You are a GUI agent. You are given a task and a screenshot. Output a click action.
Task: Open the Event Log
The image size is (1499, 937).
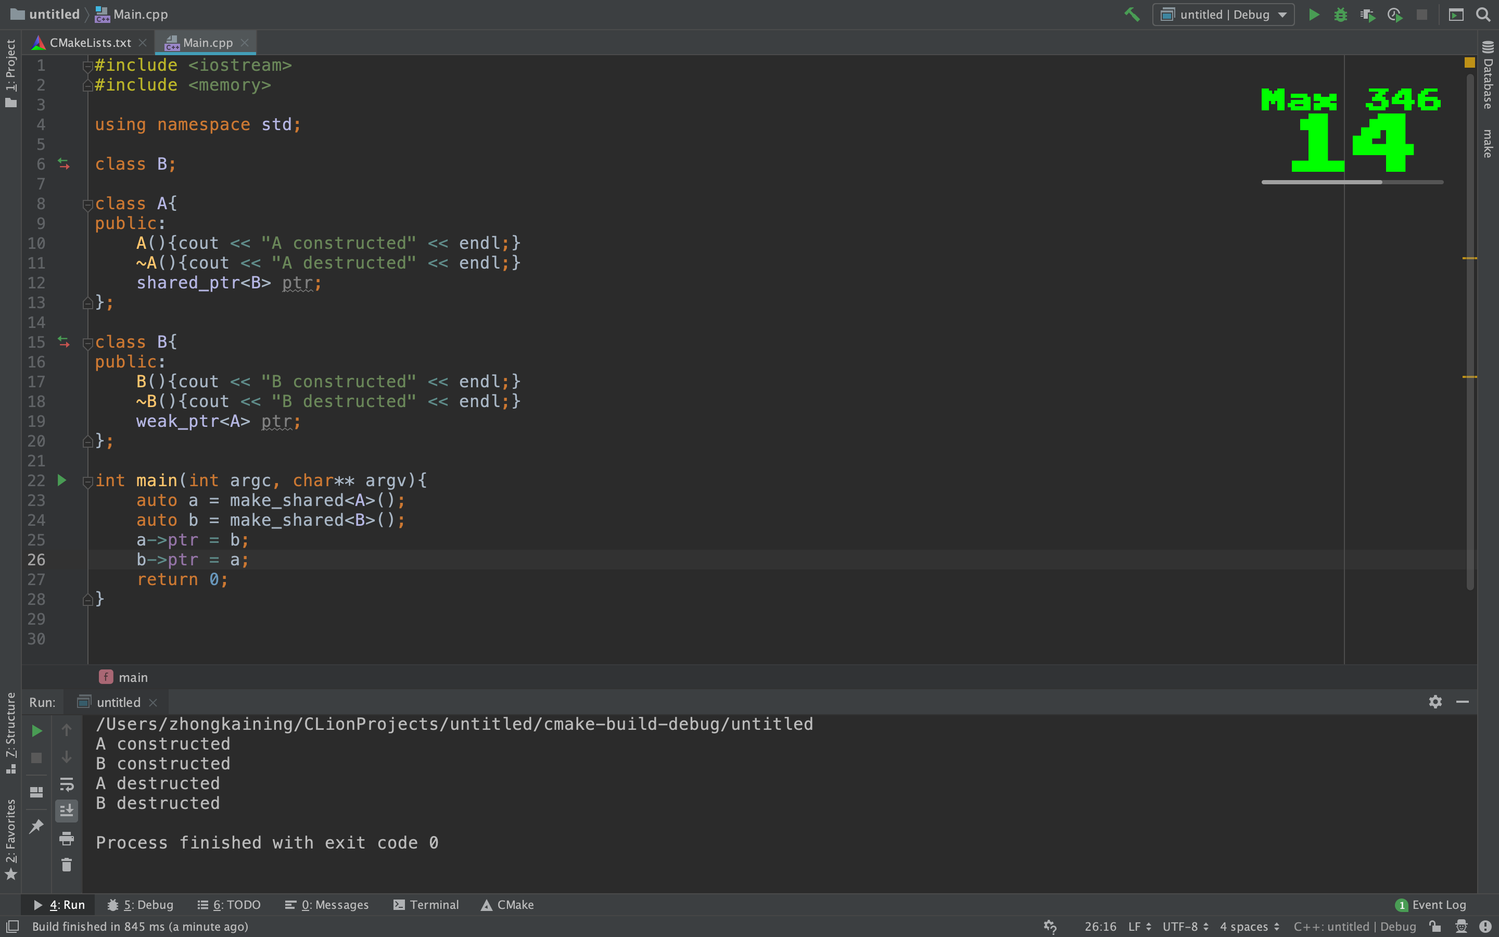[x=1430, y=905]
